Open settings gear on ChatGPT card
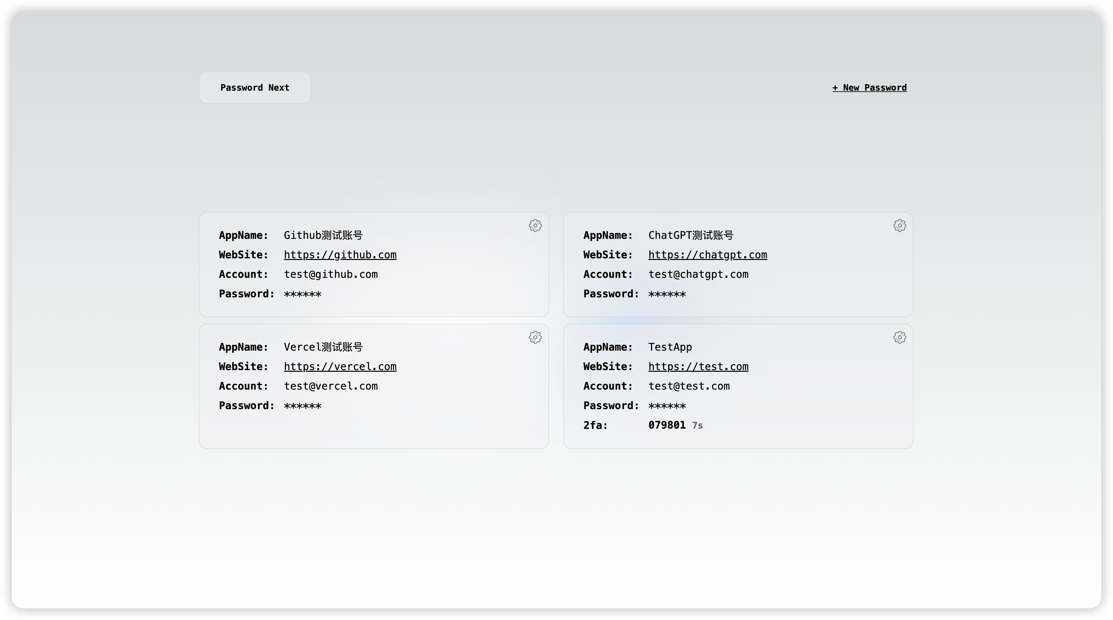 (900, 226)
